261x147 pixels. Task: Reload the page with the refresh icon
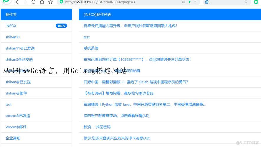tap(34, 2)
